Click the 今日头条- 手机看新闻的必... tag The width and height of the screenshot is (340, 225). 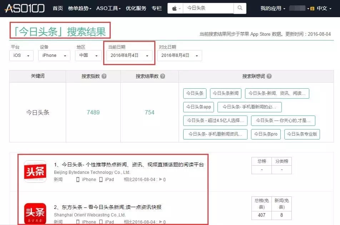[249, 107]
